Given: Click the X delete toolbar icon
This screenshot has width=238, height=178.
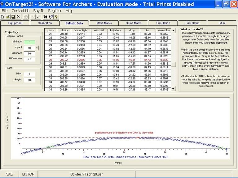Looking at the screenshot, I should tap(19, 17).
